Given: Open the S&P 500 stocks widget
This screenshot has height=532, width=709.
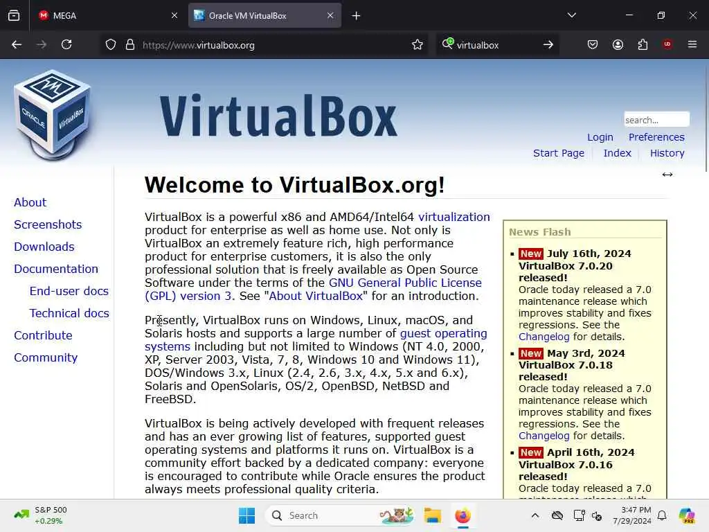Looking at the screenshot, I should tap(41, 515).
